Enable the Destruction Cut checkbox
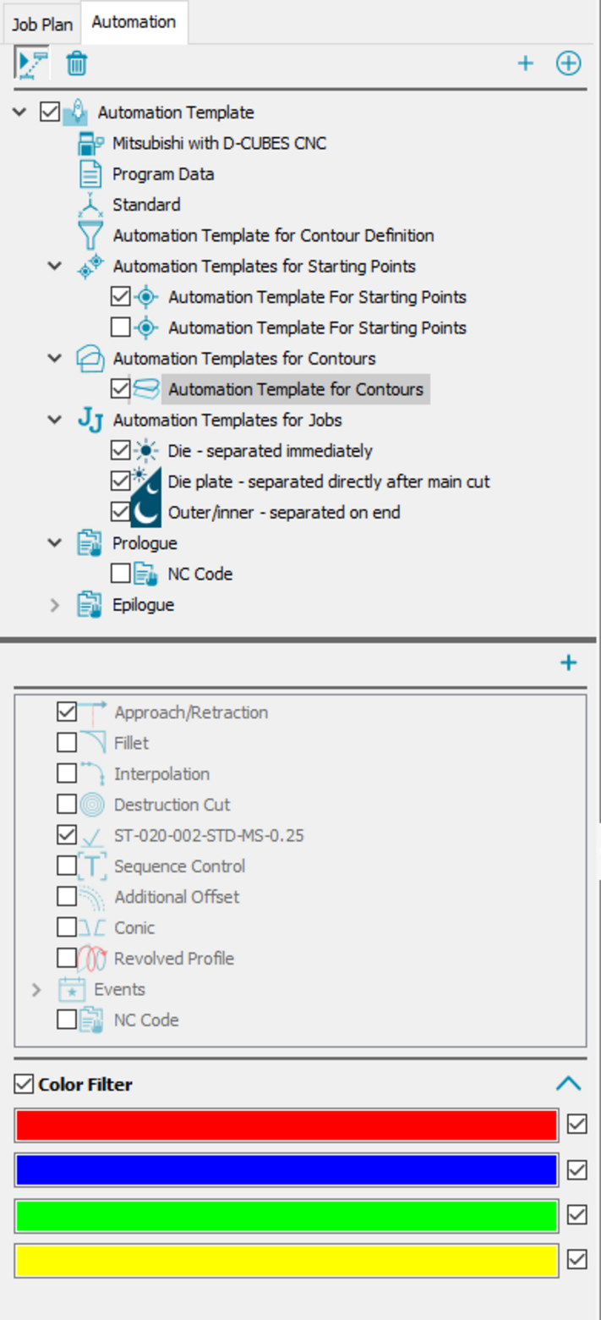 tap(67, 805)
